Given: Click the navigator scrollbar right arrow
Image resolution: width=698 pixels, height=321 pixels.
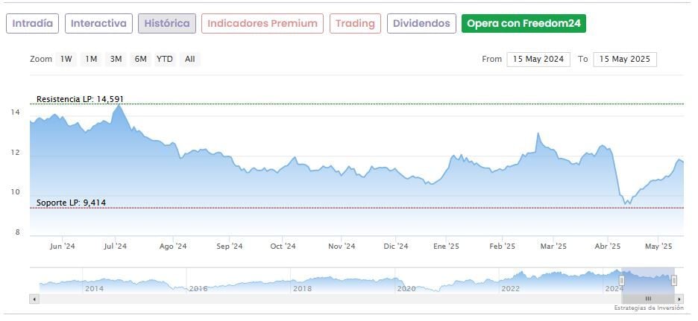Looking at the screenshot, I should (679, 299).
